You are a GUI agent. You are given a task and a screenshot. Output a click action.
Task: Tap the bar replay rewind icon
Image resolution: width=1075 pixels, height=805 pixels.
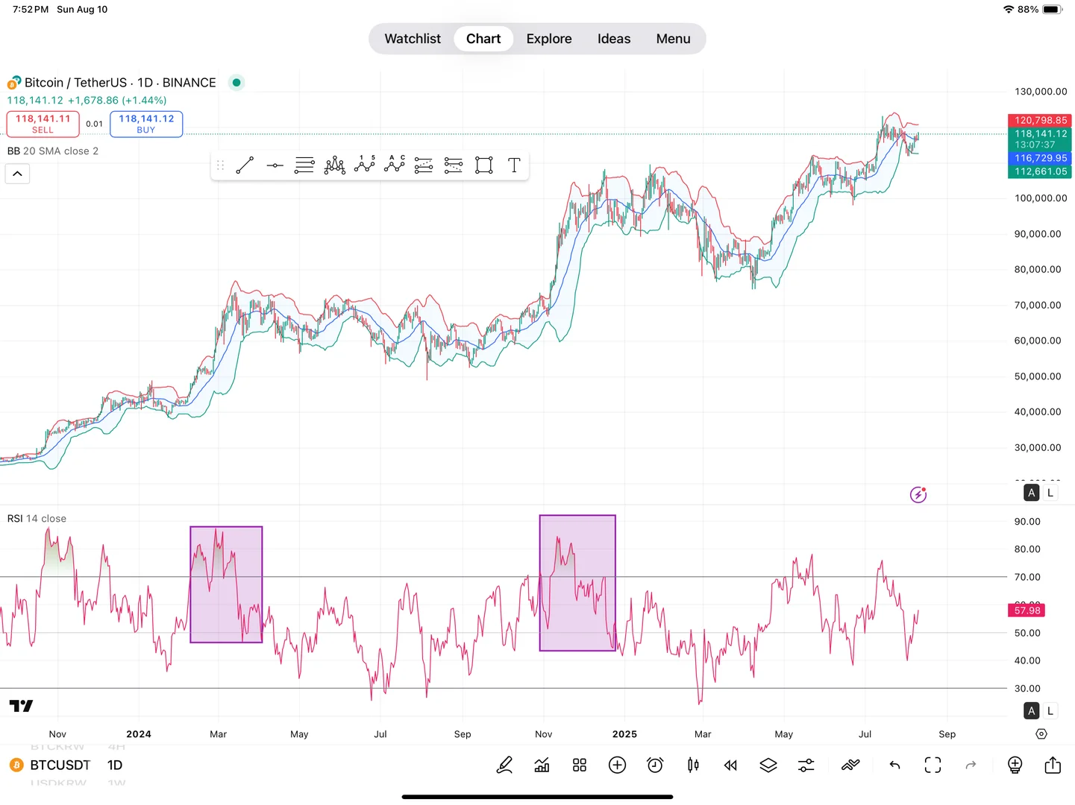point(730,765)
